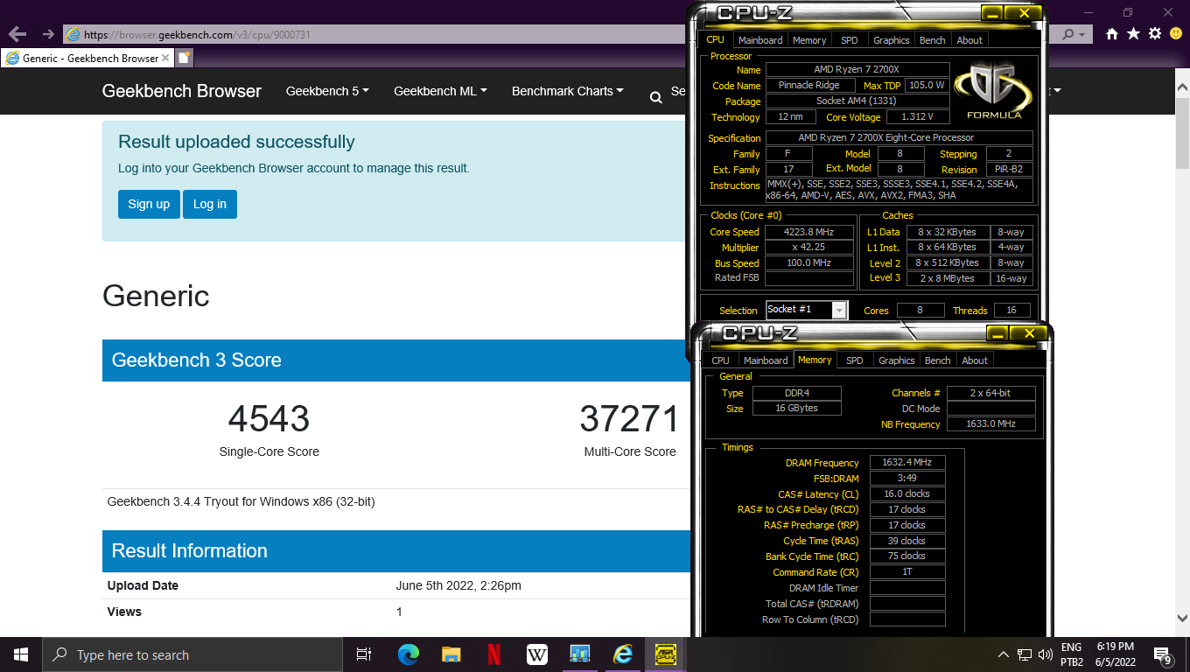Open the CPU tab in upper CPU-Z
Viewport: 1190px width, 672px height.
coord(716,39)
